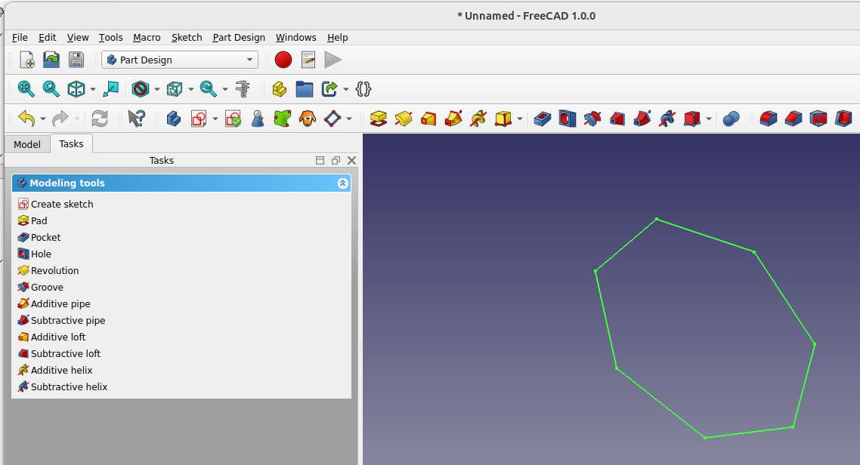Image resolution: width=860 pixels, height=465 pixels.
Task: Open the Datum Plane dropdown arrow
Action: tap(349, 119)
